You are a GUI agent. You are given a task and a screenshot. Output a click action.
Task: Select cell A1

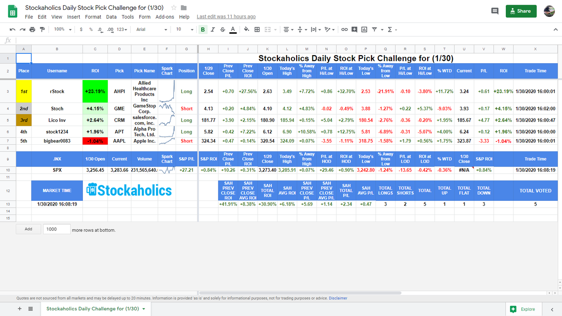tap(24, 59)
